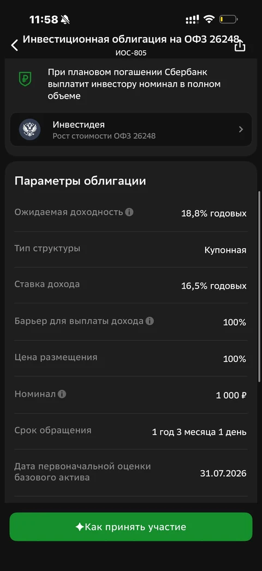Expand the Инвестидея chevron arrow
This screenshot has width=262, height=571.
(241, 129)
